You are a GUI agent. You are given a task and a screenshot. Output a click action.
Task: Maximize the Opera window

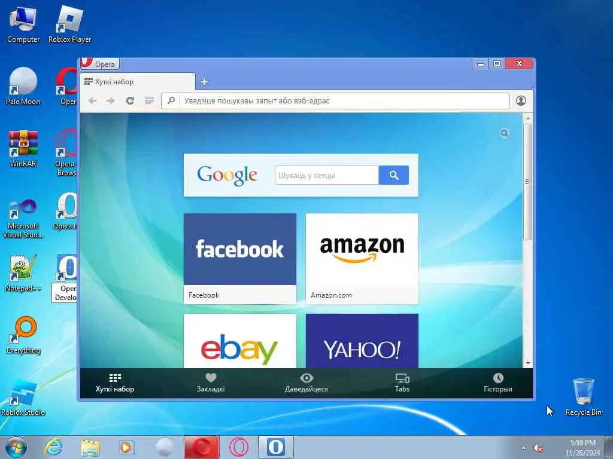tap(497, 63)
